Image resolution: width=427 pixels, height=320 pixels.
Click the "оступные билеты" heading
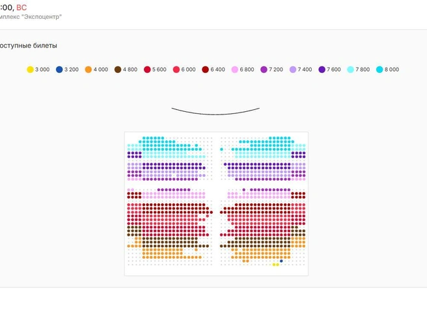point(29,46)
